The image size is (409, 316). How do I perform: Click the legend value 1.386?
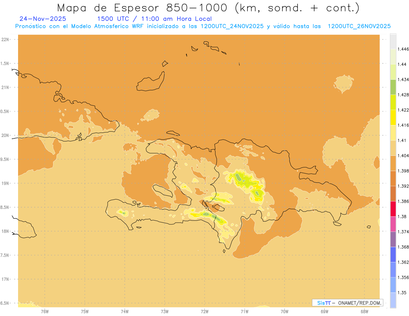click(403, 201)
